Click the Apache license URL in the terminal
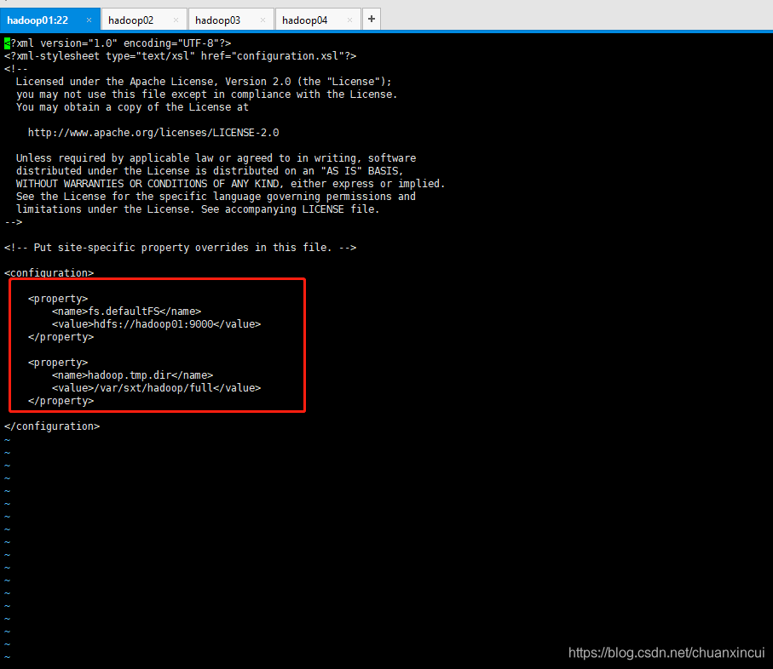 (153, 132)
